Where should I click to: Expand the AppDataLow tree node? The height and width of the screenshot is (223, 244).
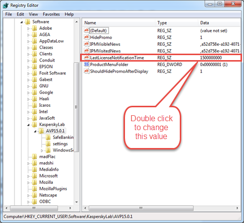[28, 41]
